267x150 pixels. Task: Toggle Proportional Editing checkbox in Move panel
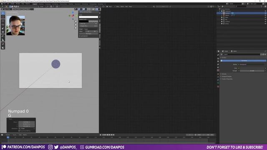pos(19,131)
